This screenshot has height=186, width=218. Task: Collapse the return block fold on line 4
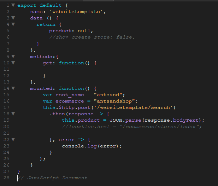point(13,24)
